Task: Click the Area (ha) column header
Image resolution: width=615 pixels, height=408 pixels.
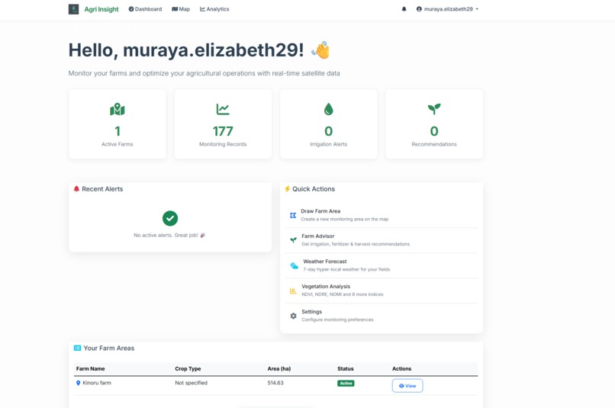Action: (x=279, y=369)
